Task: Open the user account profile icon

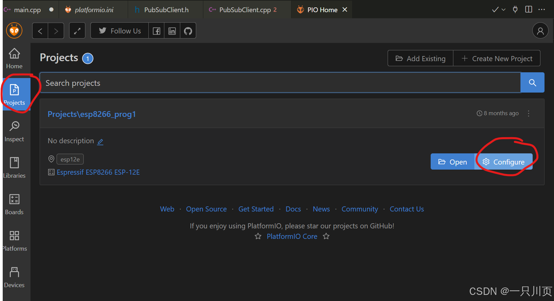Action: [540, 31]
